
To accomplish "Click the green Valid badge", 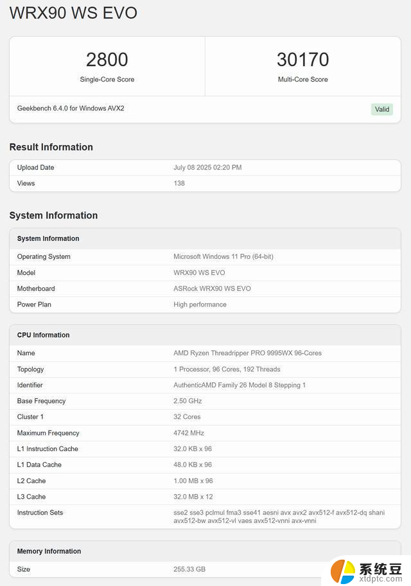I will (x=382, y=109).
